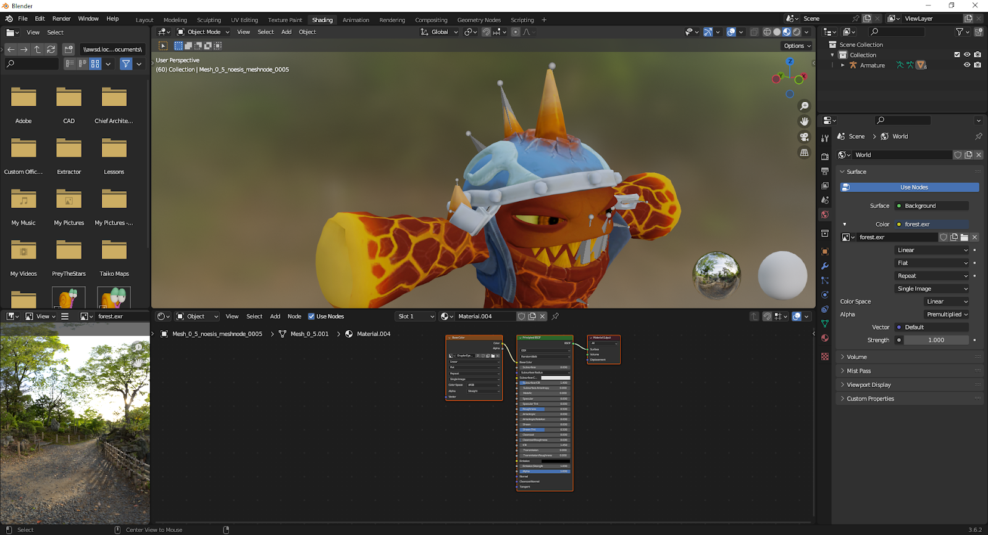Open the File menu
Viewport: 988px width, 535px height.
[x=23, y=19]
